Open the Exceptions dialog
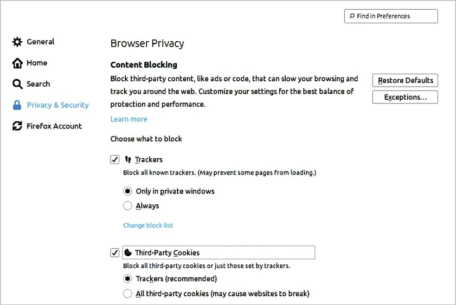This screenshot has height=305, width=456. [405, 98]
